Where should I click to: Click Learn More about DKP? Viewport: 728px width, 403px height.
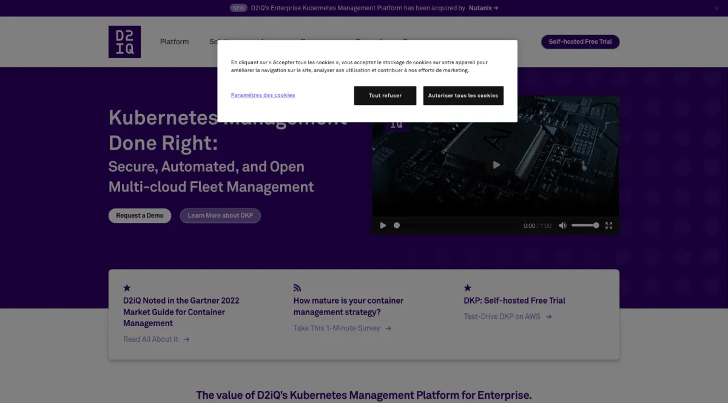[x=220, y=216]
